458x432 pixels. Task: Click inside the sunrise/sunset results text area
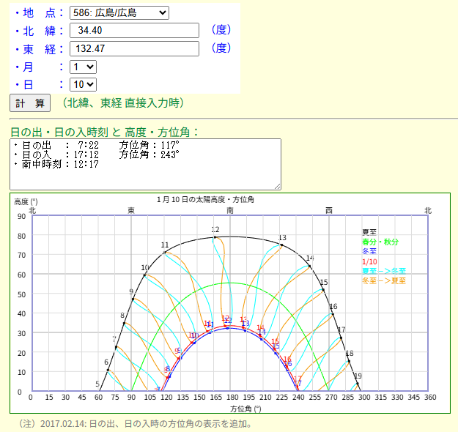[x=145, y=164]
